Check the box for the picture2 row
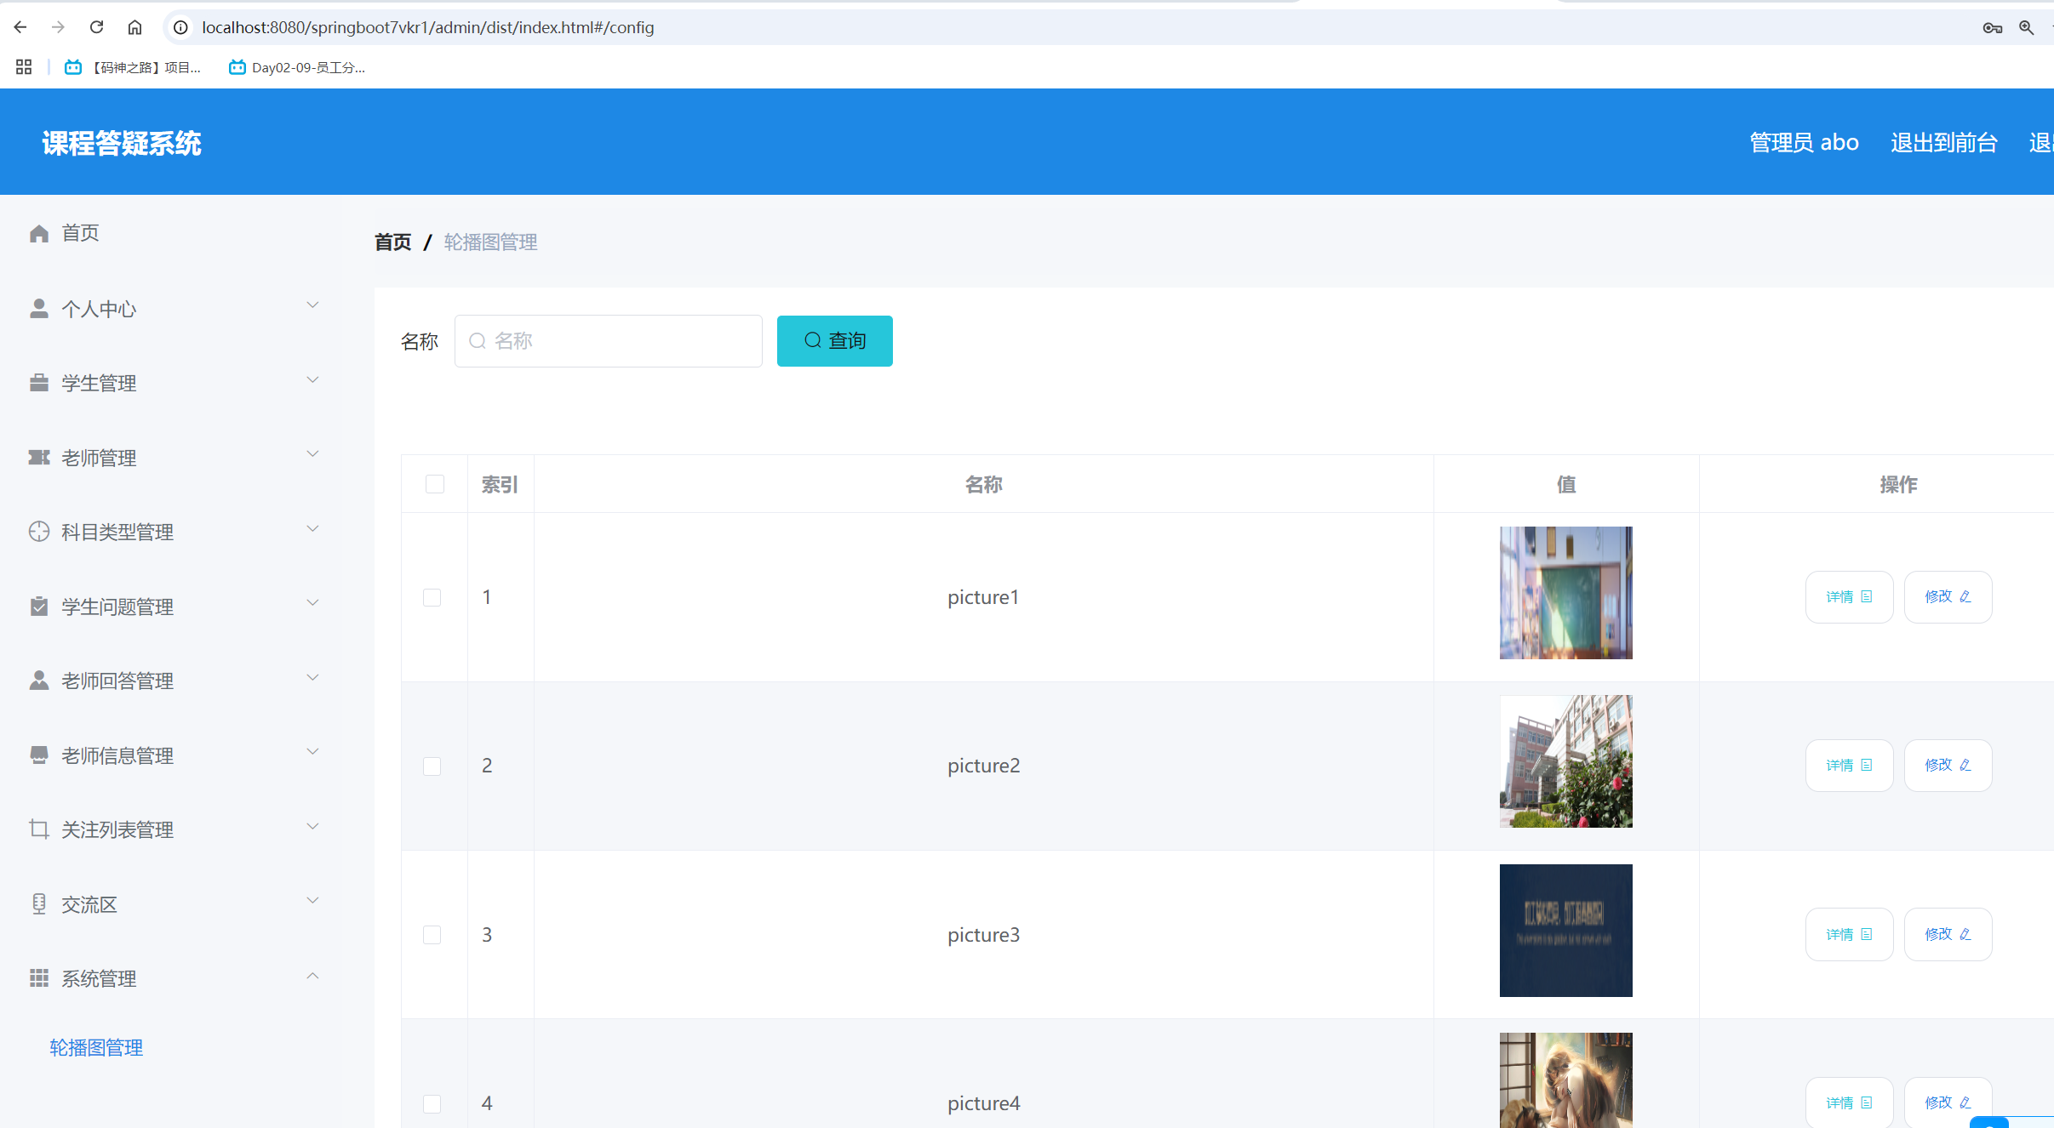 click(432, 766)
